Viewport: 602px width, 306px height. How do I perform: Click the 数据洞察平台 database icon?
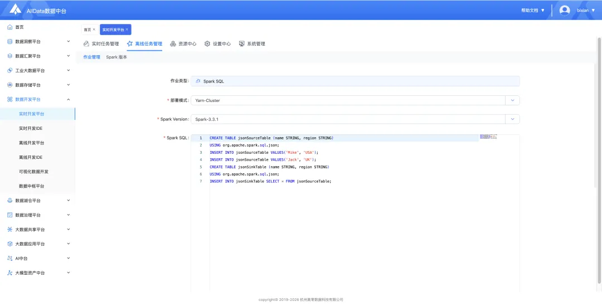tap(10, 41)
